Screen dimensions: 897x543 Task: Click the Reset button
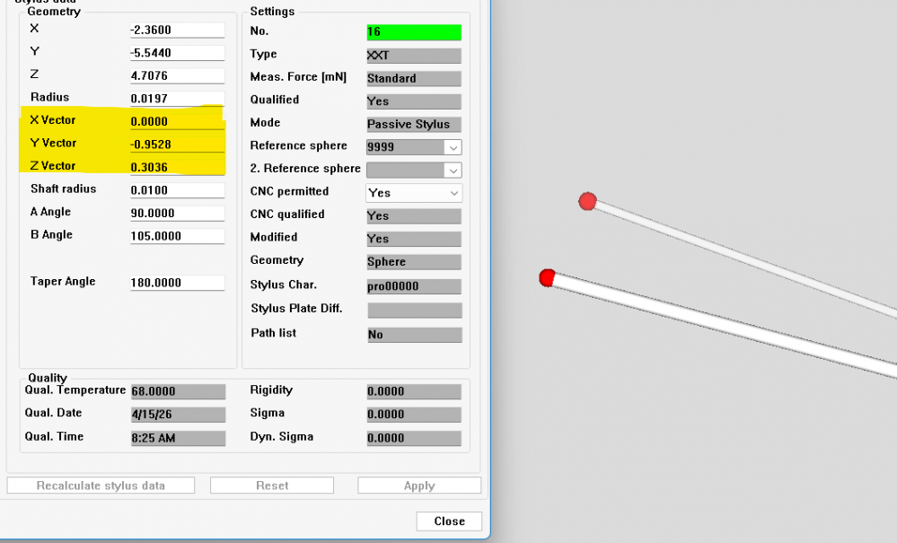[x=272, y=486]
